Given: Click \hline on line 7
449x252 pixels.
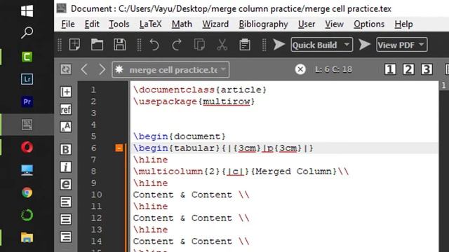Looking at the screenshot, I should 150,160.
